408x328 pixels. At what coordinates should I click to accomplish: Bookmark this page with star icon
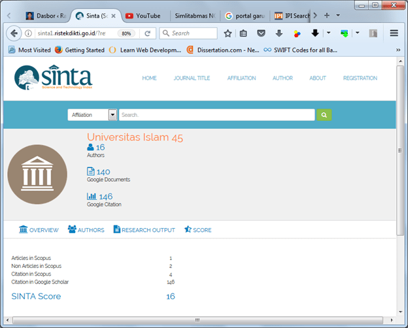(x=228, y=33)
